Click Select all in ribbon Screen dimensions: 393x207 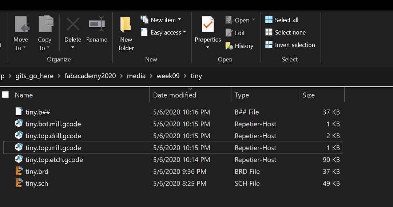pyautogui.click(x=282, y=20)
